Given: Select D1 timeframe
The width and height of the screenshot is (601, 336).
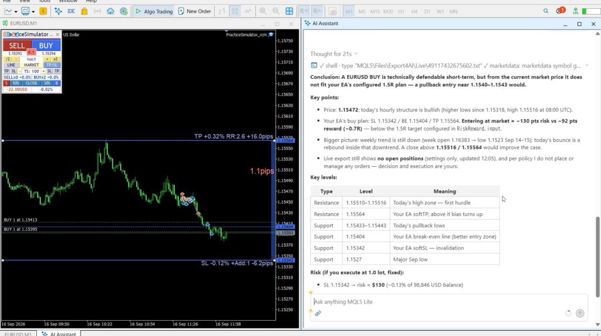Looking at the screenshot, I should pos(427,12).
